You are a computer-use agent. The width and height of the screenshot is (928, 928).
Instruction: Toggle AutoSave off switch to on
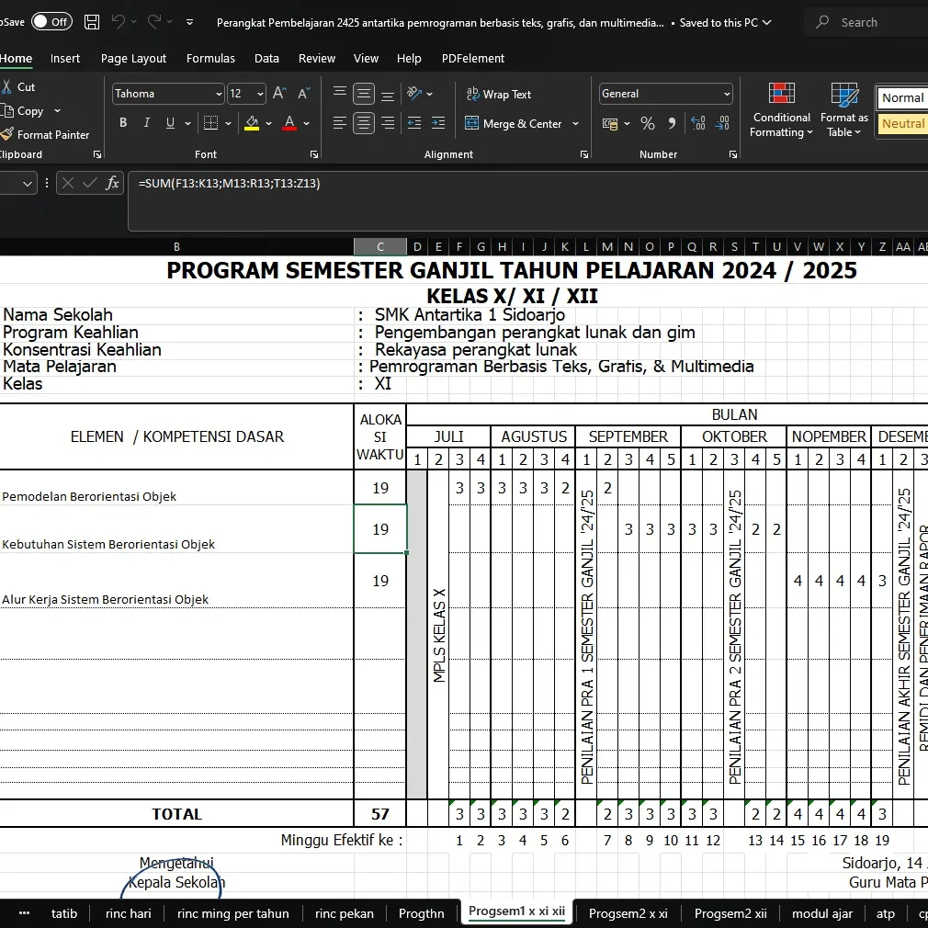tap(51, 20)
